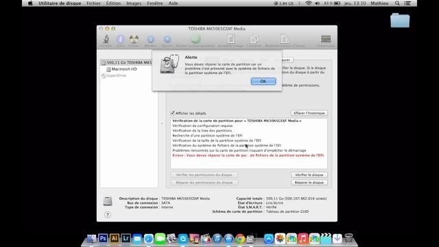Dismiss the alert with OK
Image resolution: width=439 pixels, height=247 pixels.
click(263, 81)
